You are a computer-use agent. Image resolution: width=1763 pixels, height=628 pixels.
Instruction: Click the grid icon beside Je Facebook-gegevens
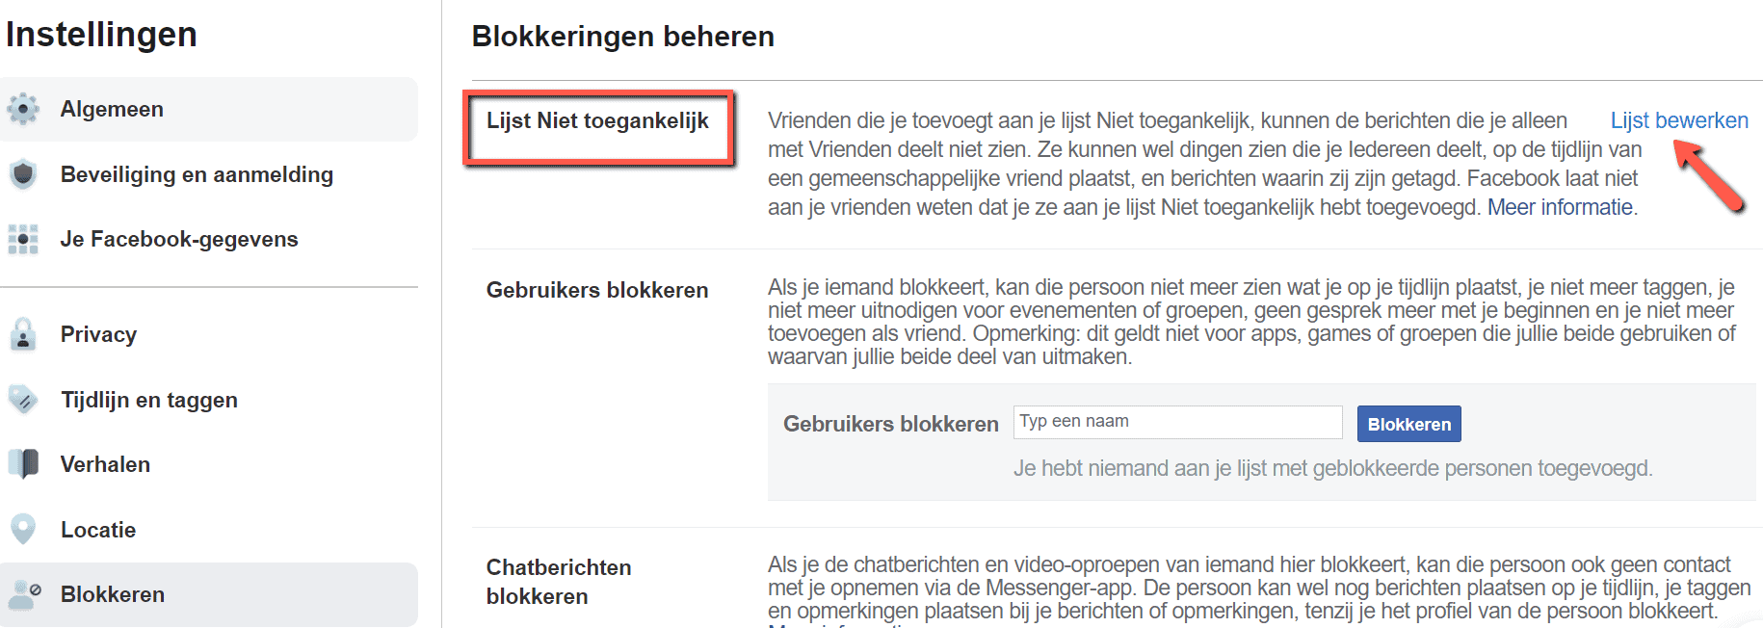23,239
